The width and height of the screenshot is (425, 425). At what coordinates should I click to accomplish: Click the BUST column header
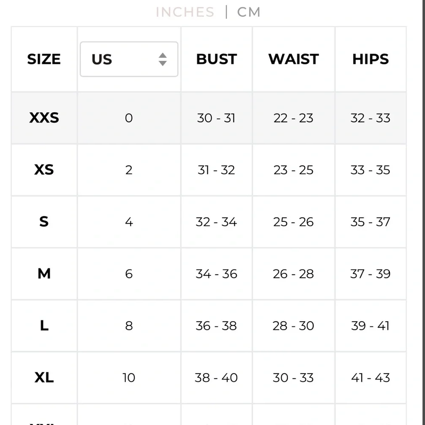[x=217, y=59]
